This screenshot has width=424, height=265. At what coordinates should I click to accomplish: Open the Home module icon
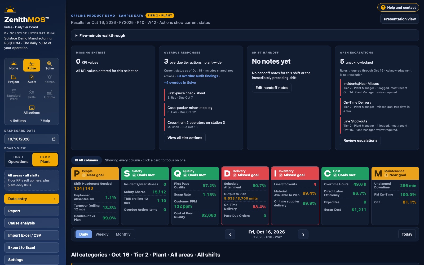click(14, 65)
